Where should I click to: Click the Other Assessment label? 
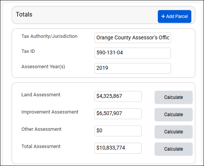(x=41, y=129)
